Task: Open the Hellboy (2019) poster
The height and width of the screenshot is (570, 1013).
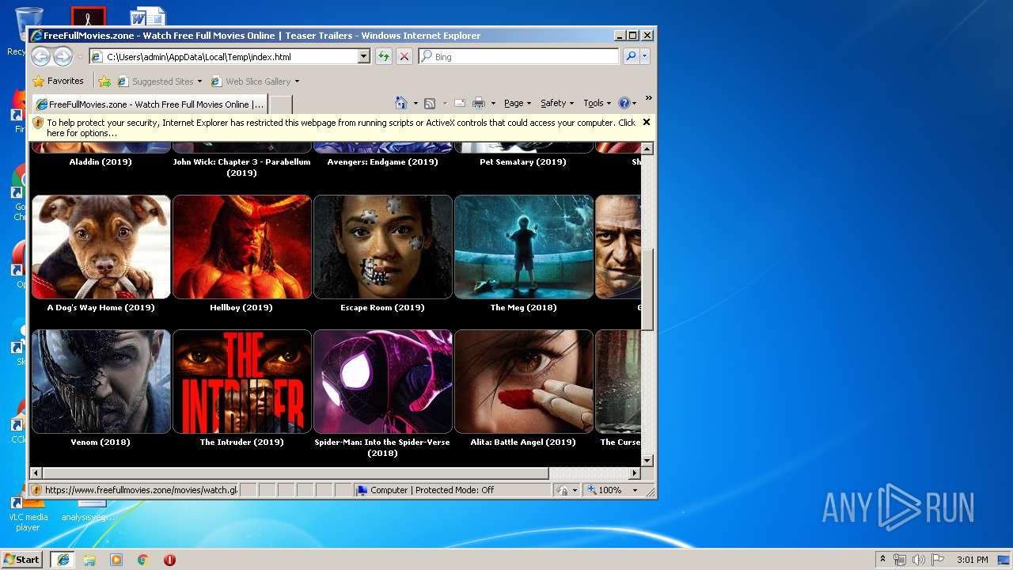Action: (241, 247)
